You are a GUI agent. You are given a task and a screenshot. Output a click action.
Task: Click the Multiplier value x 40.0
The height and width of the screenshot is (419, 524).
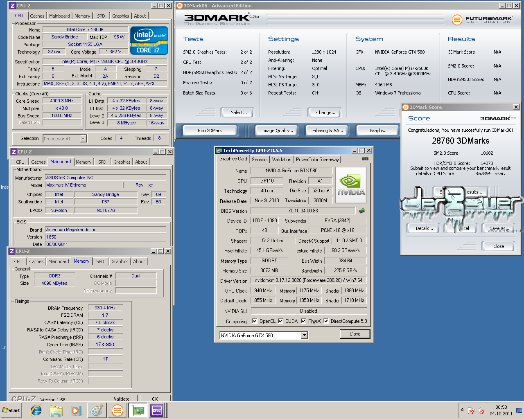click(x=62, y=108)
